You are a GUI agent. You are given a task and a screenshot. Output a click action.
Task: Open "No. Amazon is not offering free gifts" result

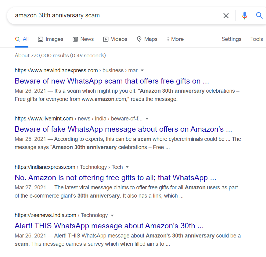(115, 177)
